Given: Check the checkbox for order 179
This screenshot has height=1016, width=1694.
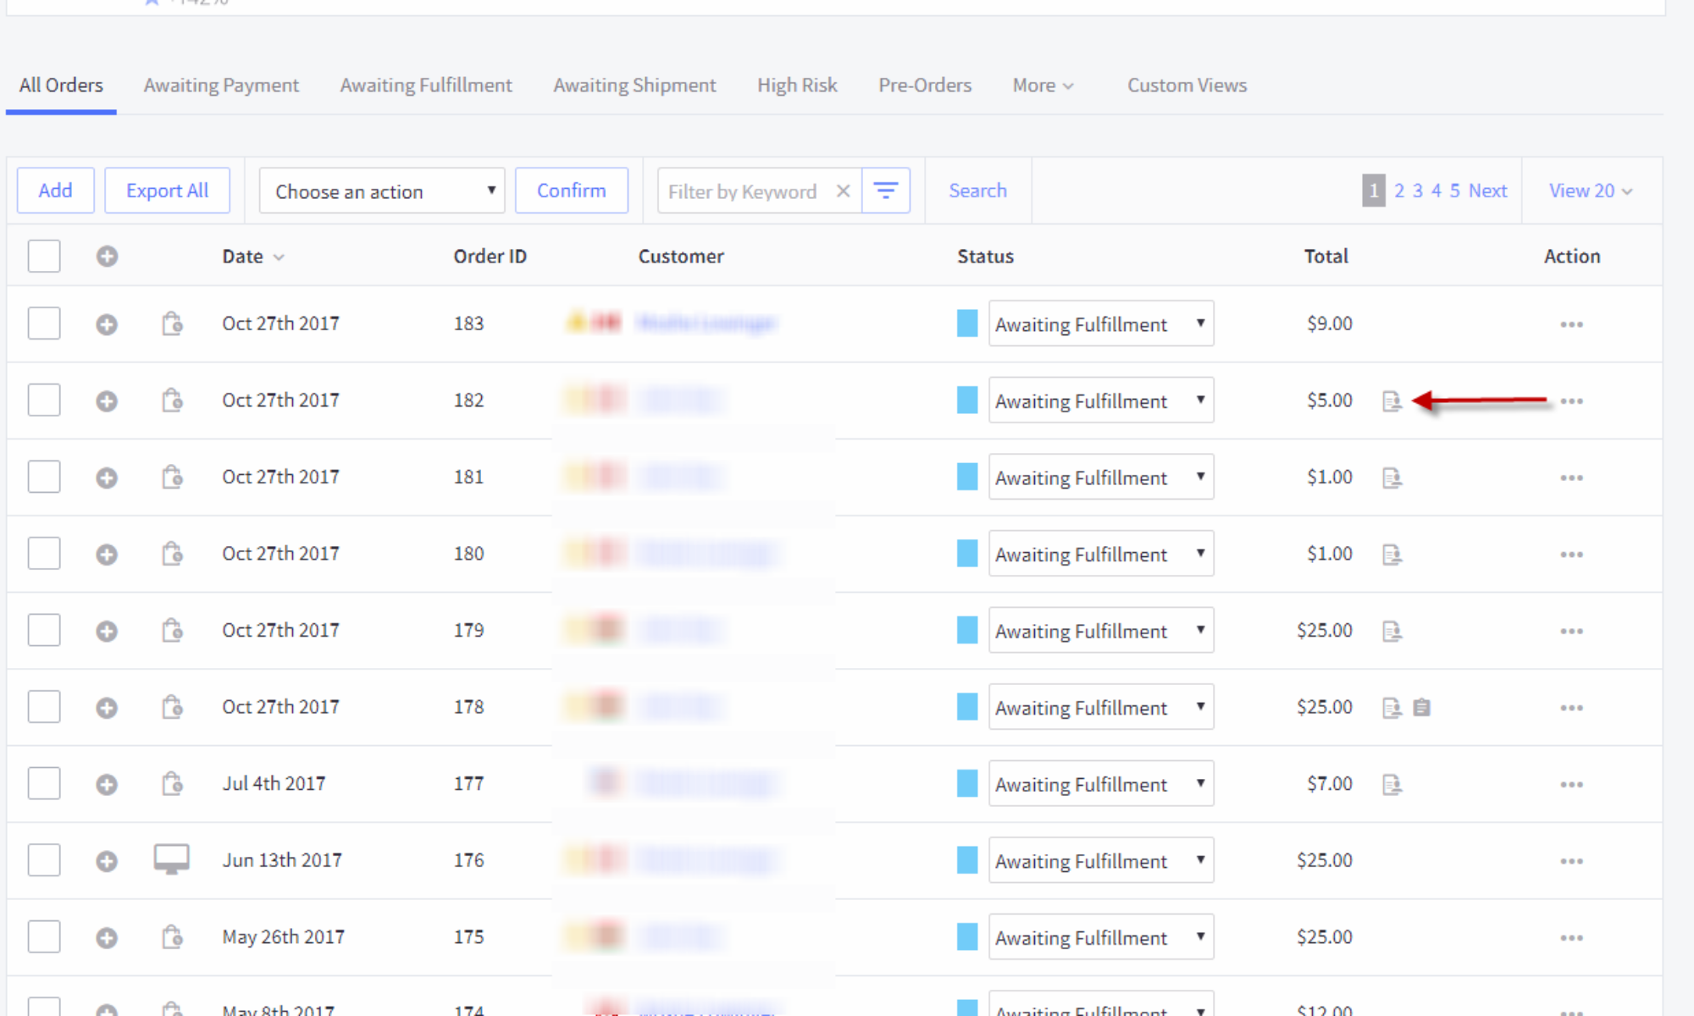Looking at the screenshot, I should (x=44, y=630).
